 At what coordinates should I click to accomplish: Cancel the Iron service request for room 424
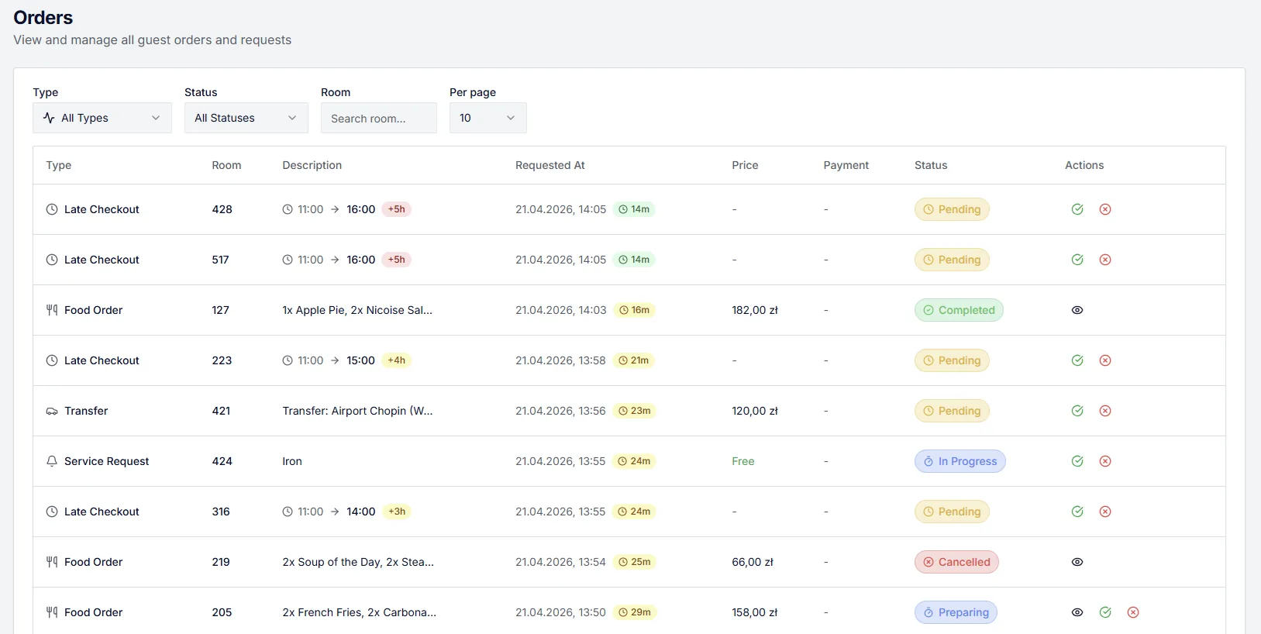click(1105, 461)
